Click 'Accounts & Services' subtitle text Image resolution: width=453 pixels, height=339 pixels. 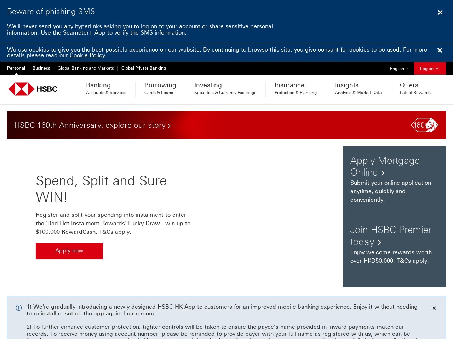tap(106, 93)
